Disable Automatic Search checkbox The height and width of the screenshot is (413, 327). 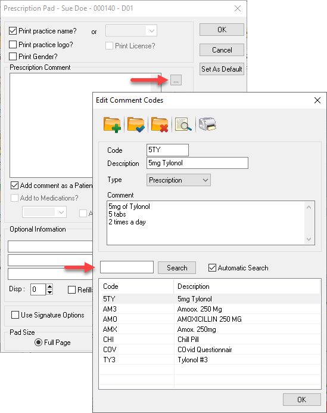(212, 268)
